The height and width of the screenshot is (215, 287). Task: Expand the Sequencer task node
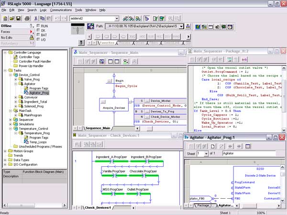tap(11, 120)
